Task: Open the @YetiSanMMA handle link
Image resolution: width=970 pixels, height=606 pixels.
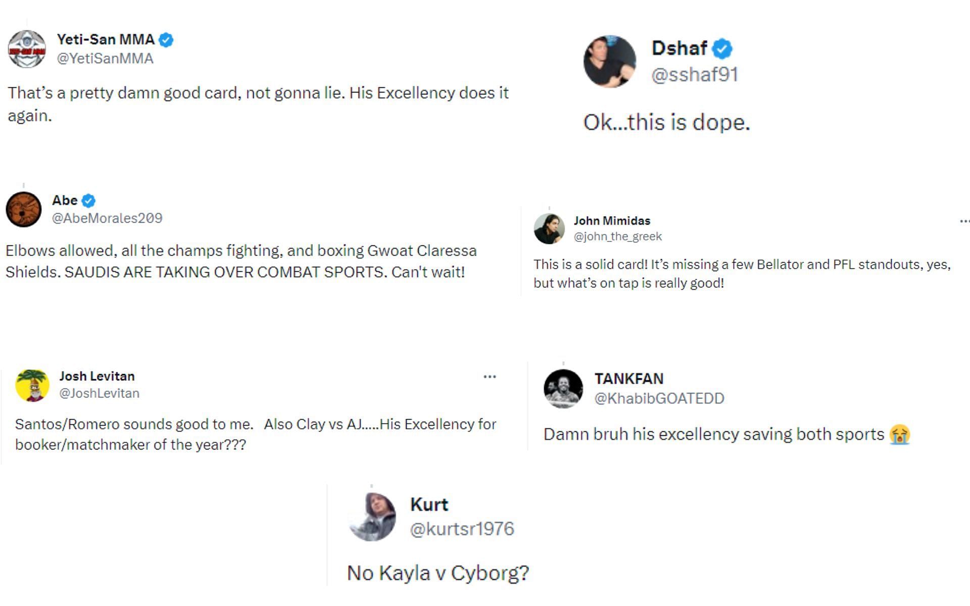Action: [105, 59]
